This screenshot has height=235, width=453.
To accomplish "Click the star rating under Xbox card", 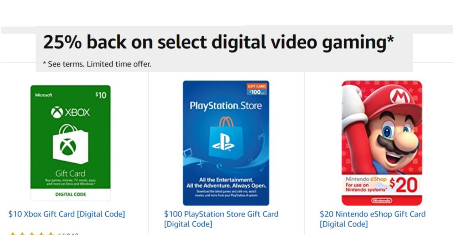I will (32, 234).
